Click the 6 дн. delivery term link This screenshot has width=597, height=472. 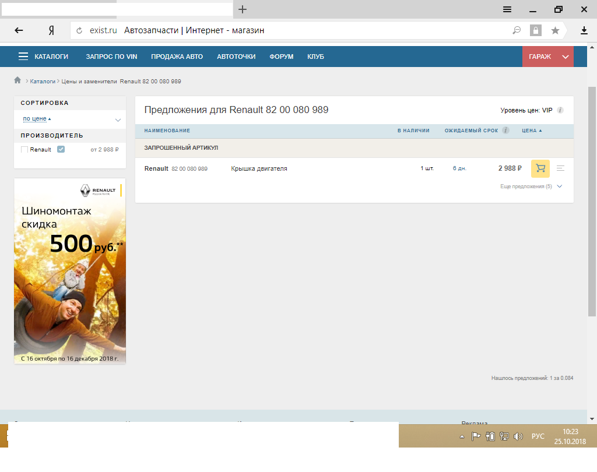click(x=459, y=168)
